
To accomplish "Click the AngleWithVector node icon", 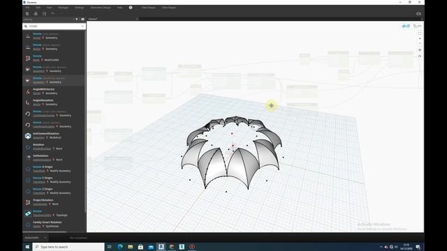I will [28, 91].
